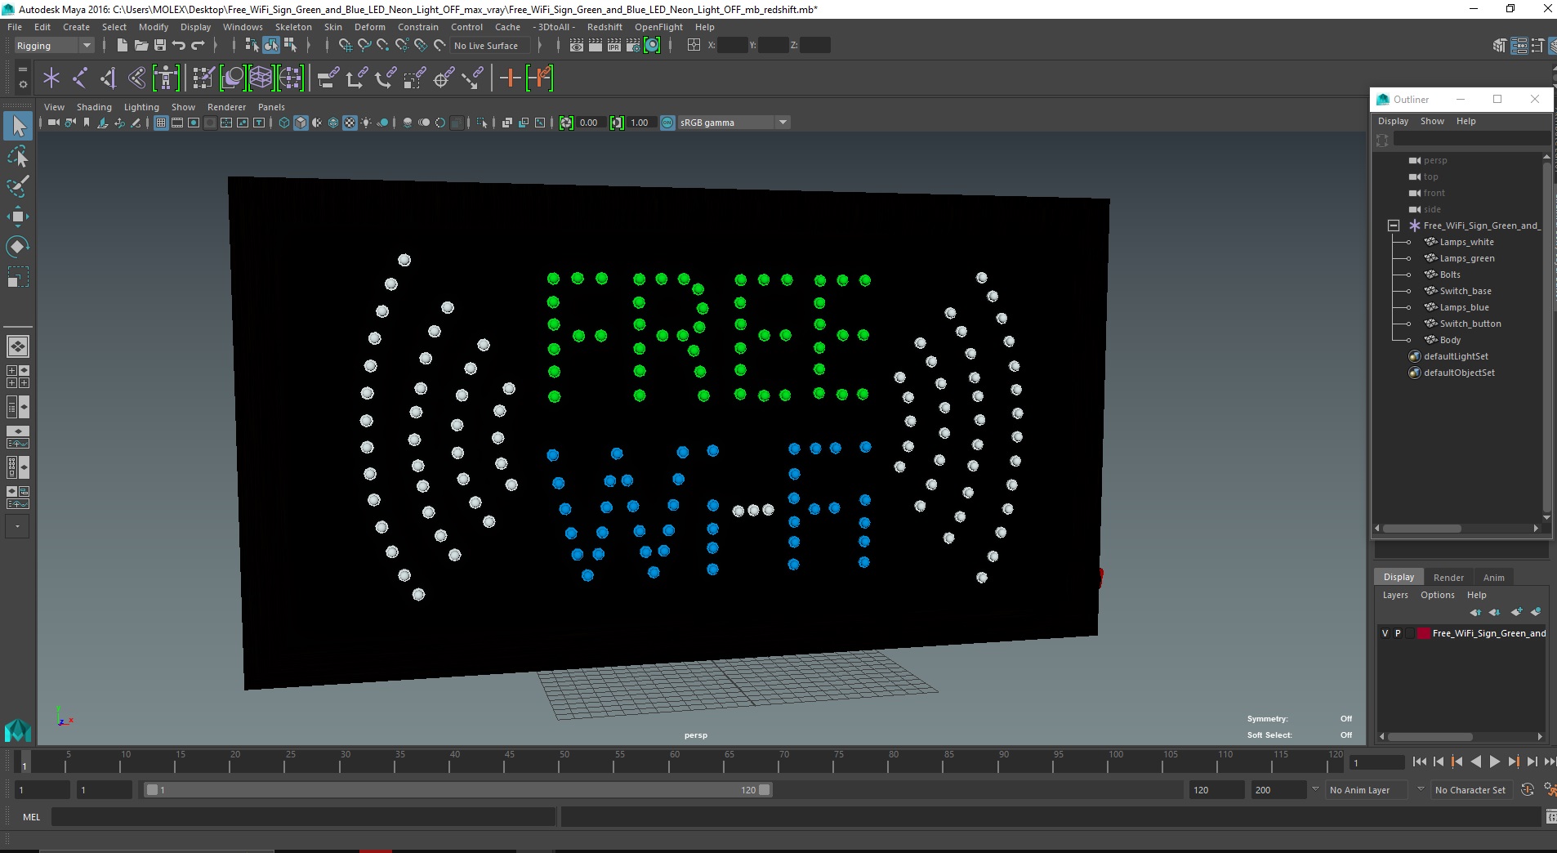The image size is (1557, 853).
Task: Open the Render View window icon
Action: [x=577, y=46]
